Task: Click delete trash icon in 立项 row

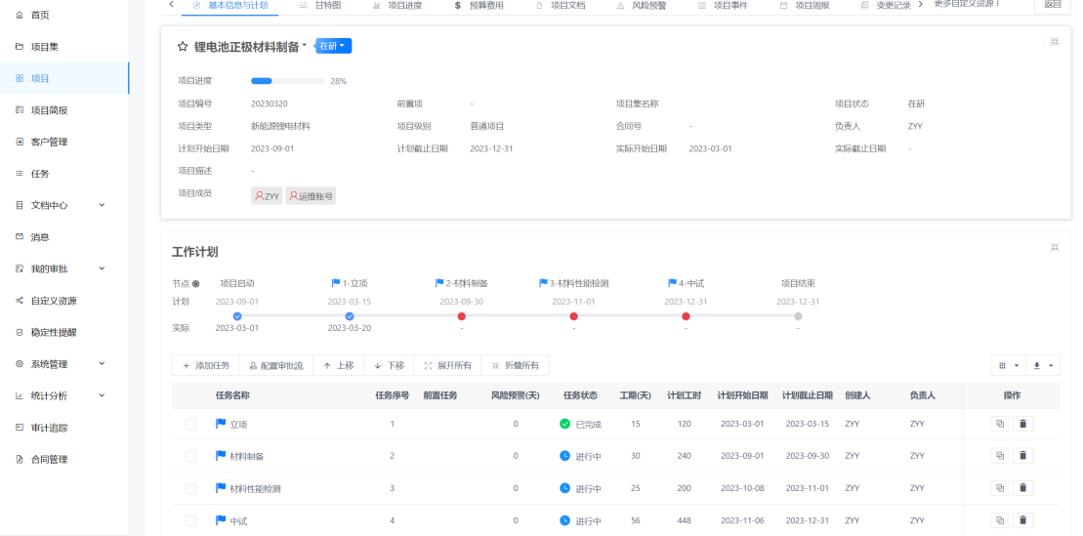Action: pos(1022,424)
